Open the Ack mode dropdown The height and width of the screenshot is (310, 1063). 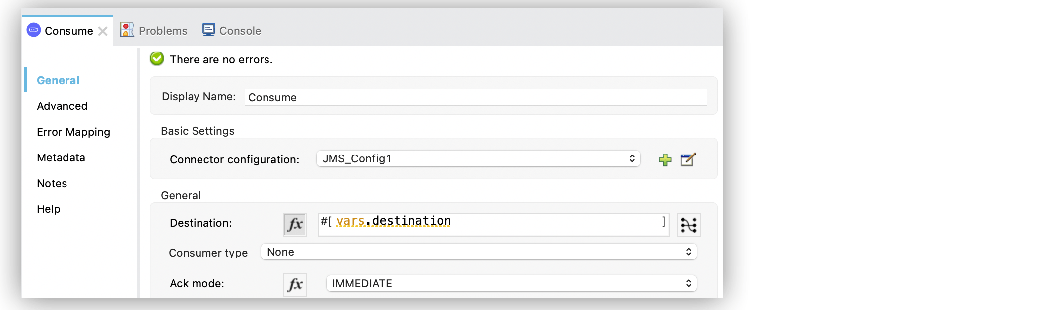(x=510, y=283)
